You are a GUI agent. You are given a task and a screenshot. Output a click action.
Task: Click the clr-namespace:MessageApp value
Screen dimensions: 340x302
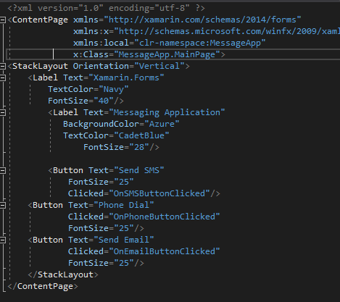click(x=200, y=43)
